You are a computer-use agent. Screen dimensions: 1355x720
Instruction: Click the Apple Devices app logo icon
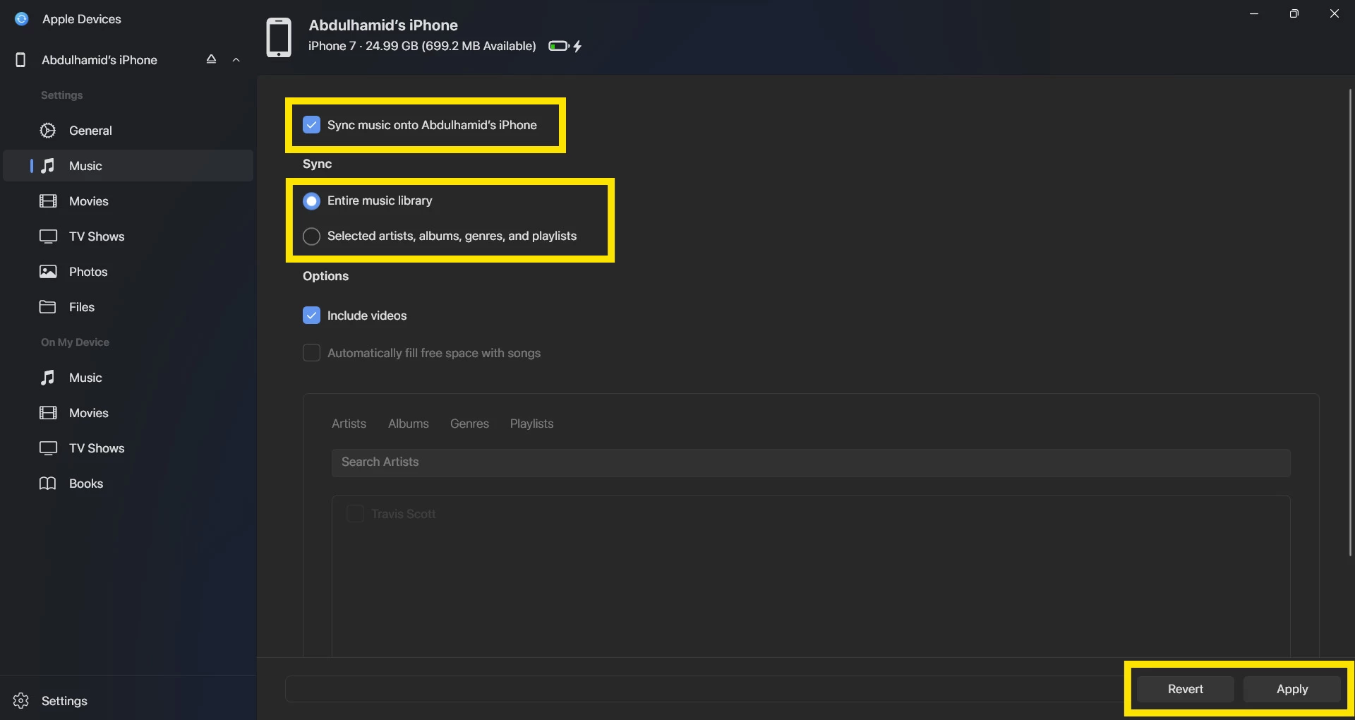[x=22, y=19]
